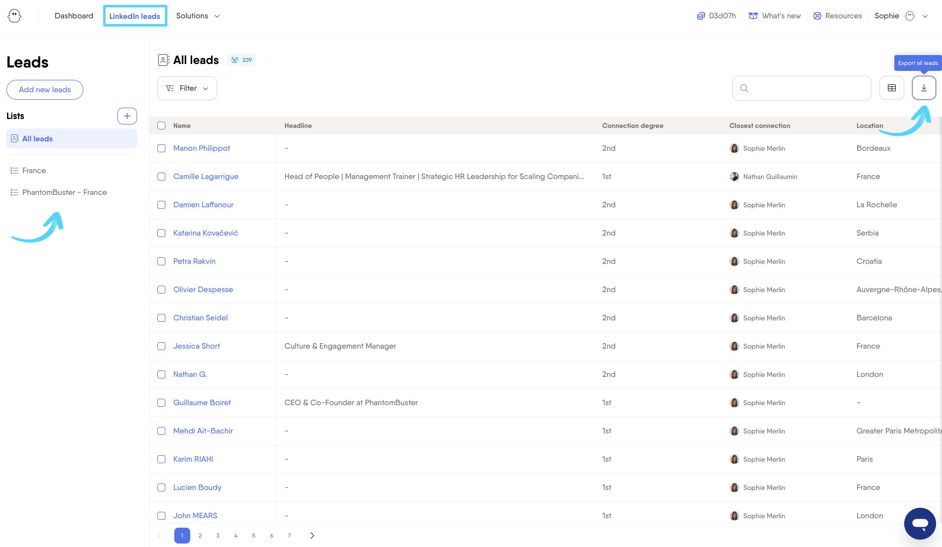Check the Guillaume Boiret row checkbox
The height and width of the screenshot is (547, 942).
[x=161, y=403]
